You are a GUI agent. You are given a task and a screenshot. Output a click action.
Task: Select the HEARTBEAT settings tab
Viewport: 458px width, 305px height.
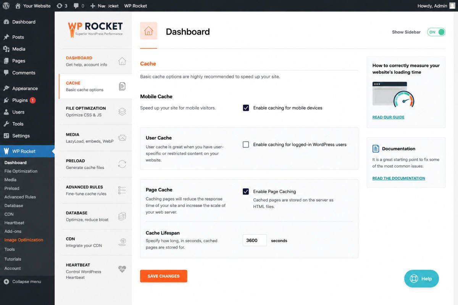(x=95, y=271)
